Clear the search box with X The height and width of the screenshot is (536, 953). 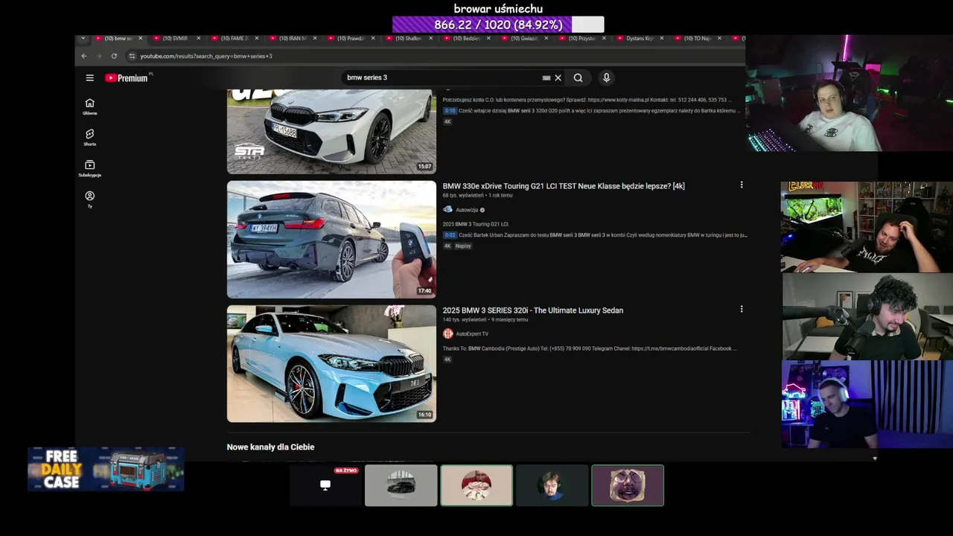[558, 77]
